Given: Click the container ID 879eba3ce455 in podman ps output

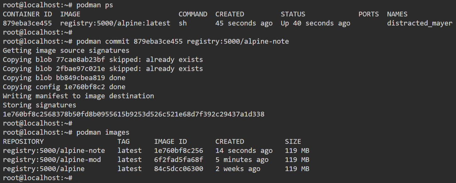Looking at the screenshot, I should coord(27,23).
